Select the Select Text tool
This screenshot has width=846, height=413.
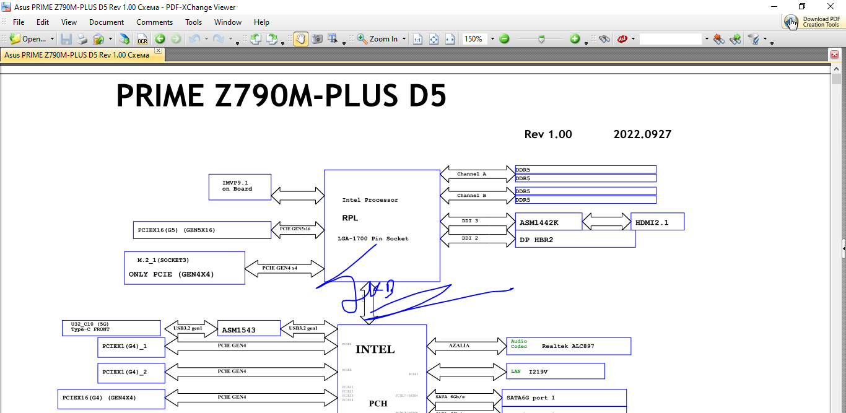click(333, 39)
